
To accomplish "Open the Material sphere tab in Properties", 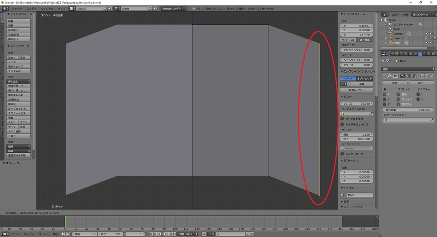I will (x=428, y=53).
